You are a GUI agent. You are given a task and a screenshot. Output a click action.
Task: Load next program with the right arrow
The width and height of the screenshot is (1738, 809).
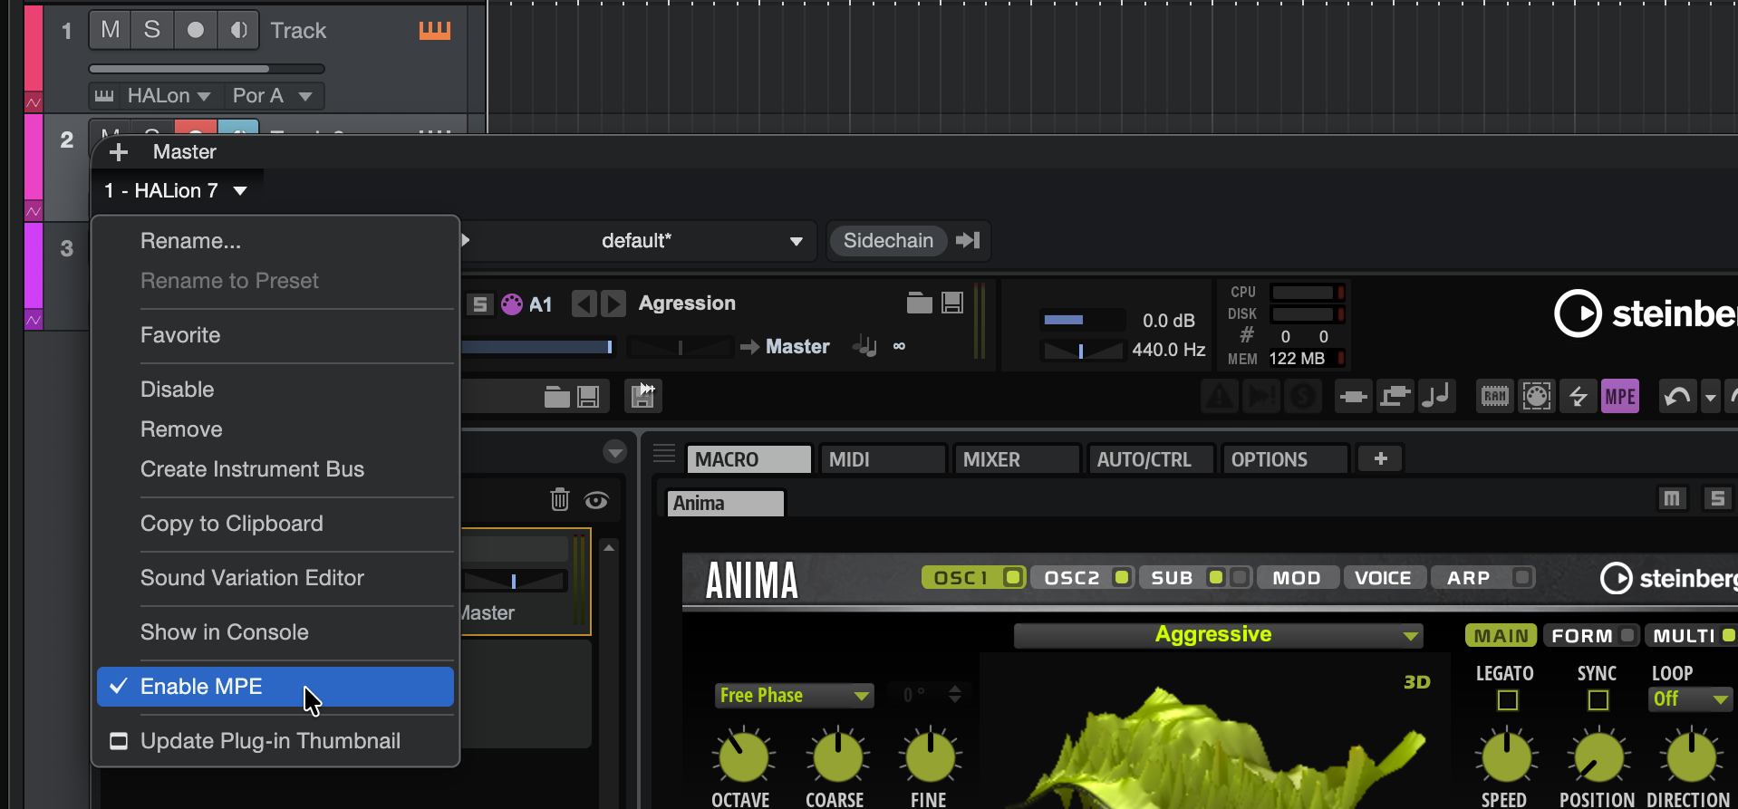613,303
